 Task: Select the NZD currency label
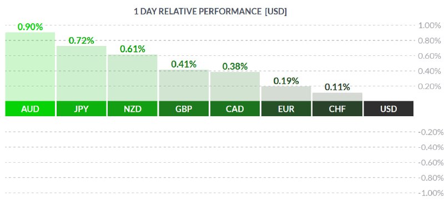click(133, 109)
